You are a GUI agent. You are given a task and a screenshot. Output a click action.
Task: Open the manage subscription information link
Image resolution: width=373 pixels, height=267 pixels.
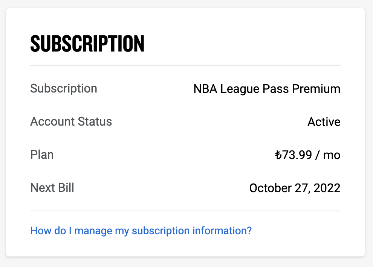click(x=141, y=231)
